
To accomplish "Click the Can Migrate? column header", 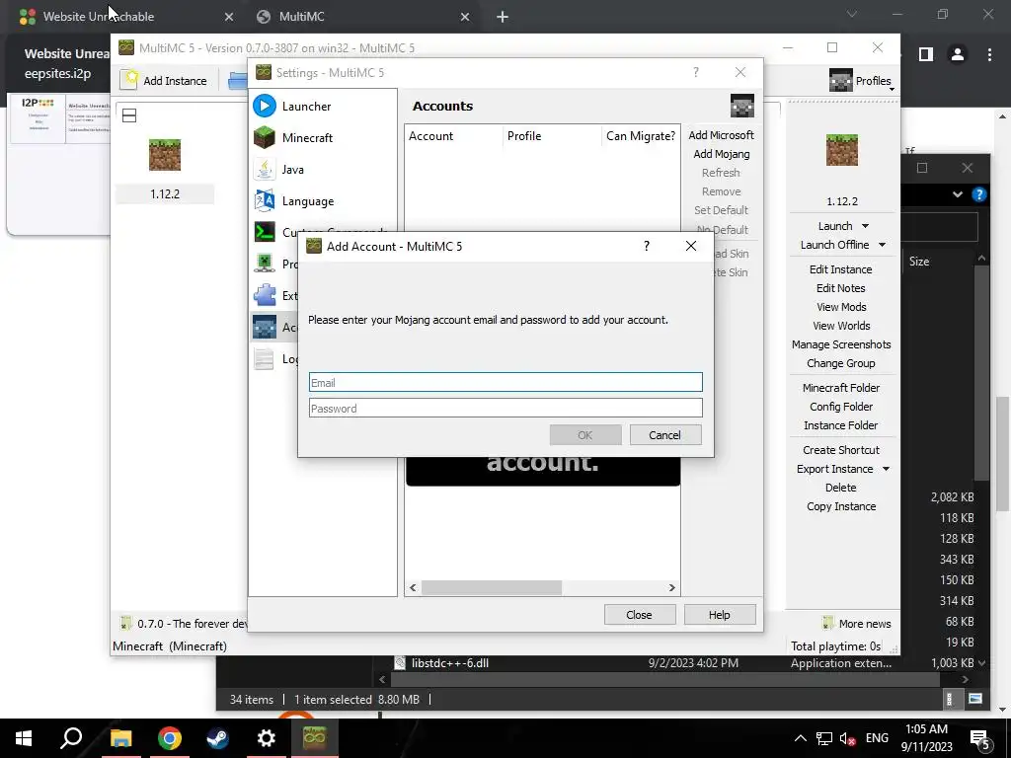I will 640,136.
